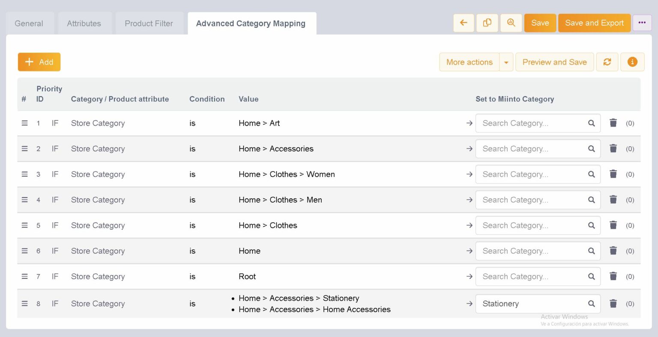The height and width of the screenshot is (337, 658).
Task: Click the duplicate/copy icon near Save
Action: coord(487,23)
